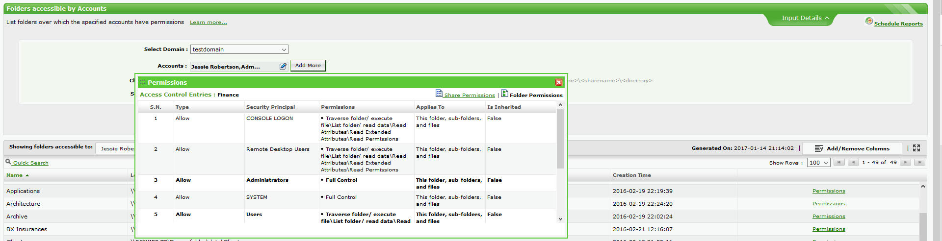This screenshot has height=241, width=942.
Task: Go to first page of results
Action: click(839, 162)
